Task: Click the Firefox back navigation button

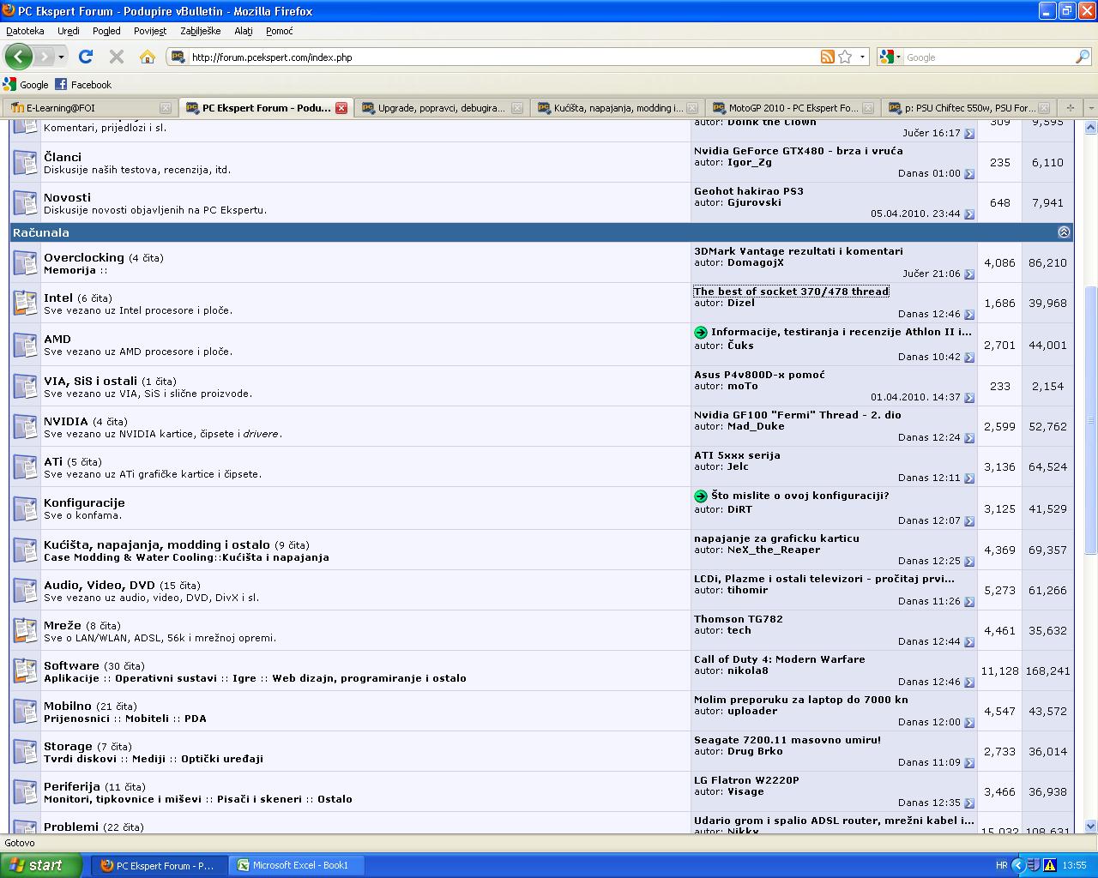Action: point(18,57)
